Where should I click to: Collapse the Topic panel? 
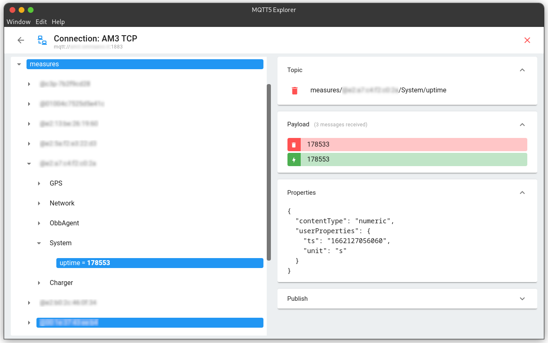click(522, 70)
